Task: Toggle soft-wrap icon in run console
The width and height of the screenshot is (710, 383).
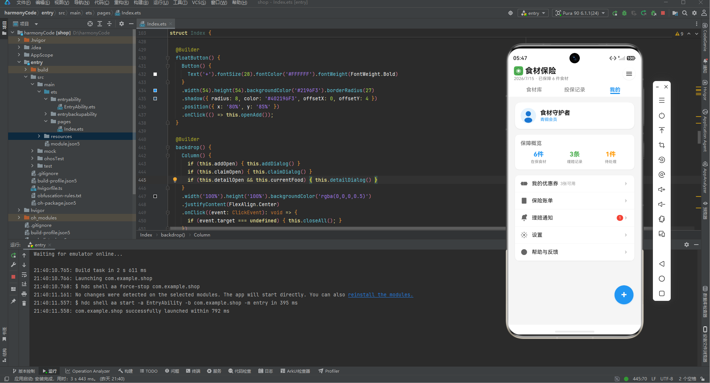Action: click(x=24, y=275)
